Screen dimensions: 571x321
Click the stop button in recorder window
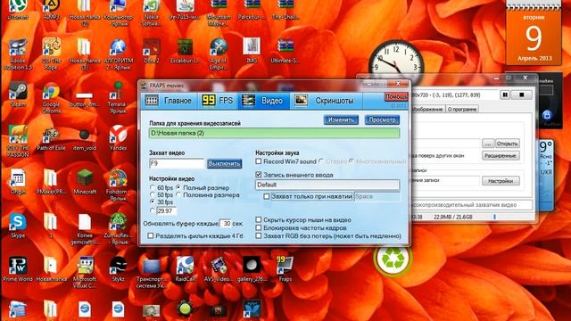click(521, 95)
